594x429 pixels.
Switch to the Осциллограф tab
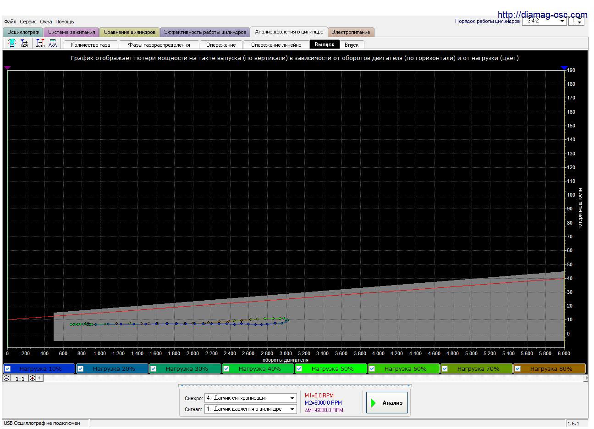point(23,32)
